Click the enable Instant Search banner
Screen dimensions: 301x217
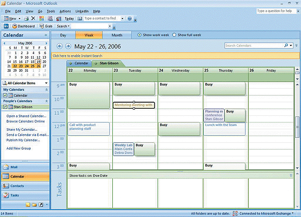pos(175,56)
